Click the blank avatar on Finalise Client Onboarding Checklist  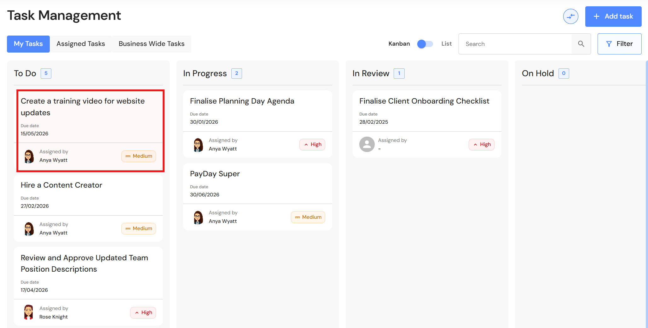[x=367, y=144]
